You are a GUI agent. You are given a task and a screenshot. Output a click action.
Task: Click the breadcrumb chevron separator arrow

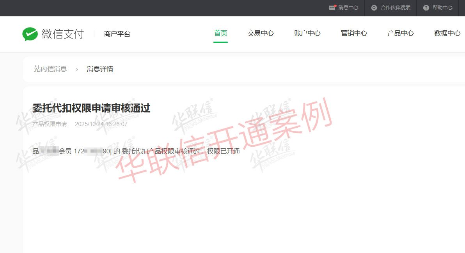tap(77, 69)
